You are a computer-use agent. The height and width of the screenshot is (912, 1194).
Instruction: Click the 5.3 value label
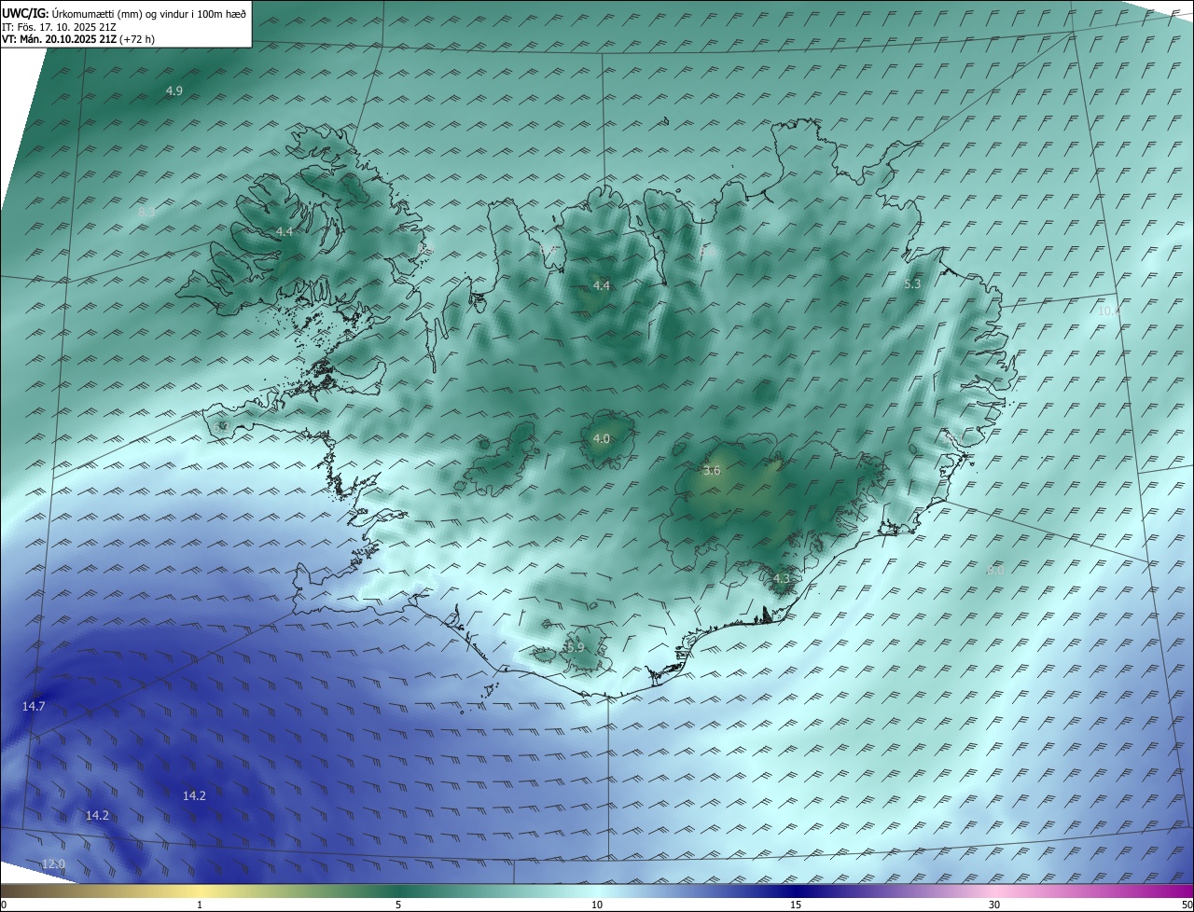912,284
